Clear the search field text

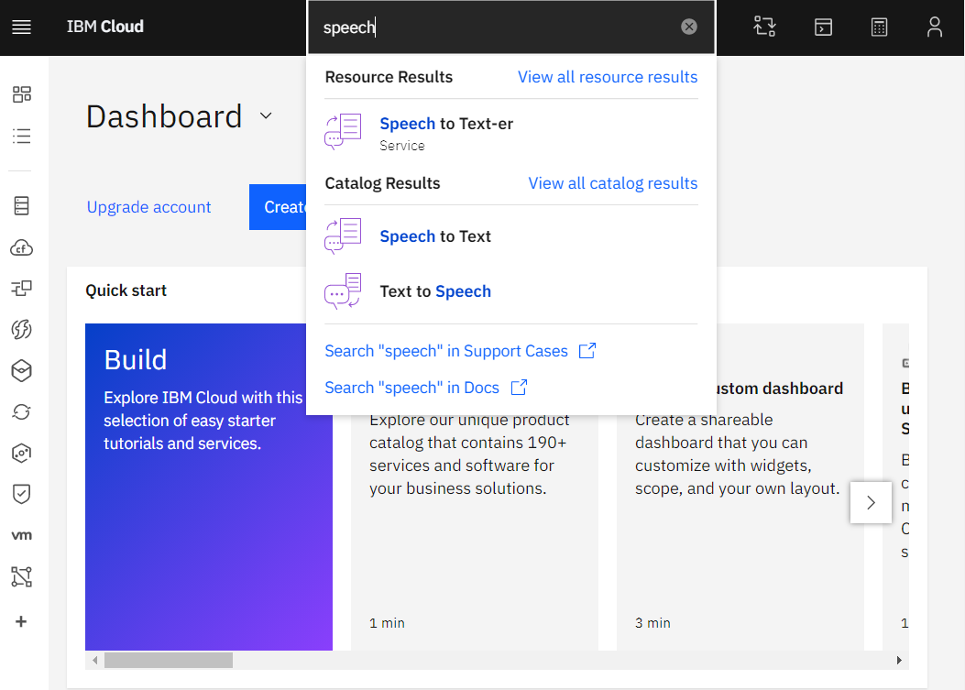(689, 27)
